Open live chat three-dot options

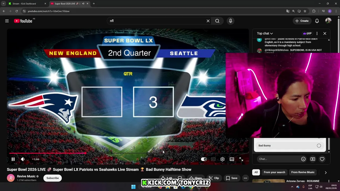(317, 33)
